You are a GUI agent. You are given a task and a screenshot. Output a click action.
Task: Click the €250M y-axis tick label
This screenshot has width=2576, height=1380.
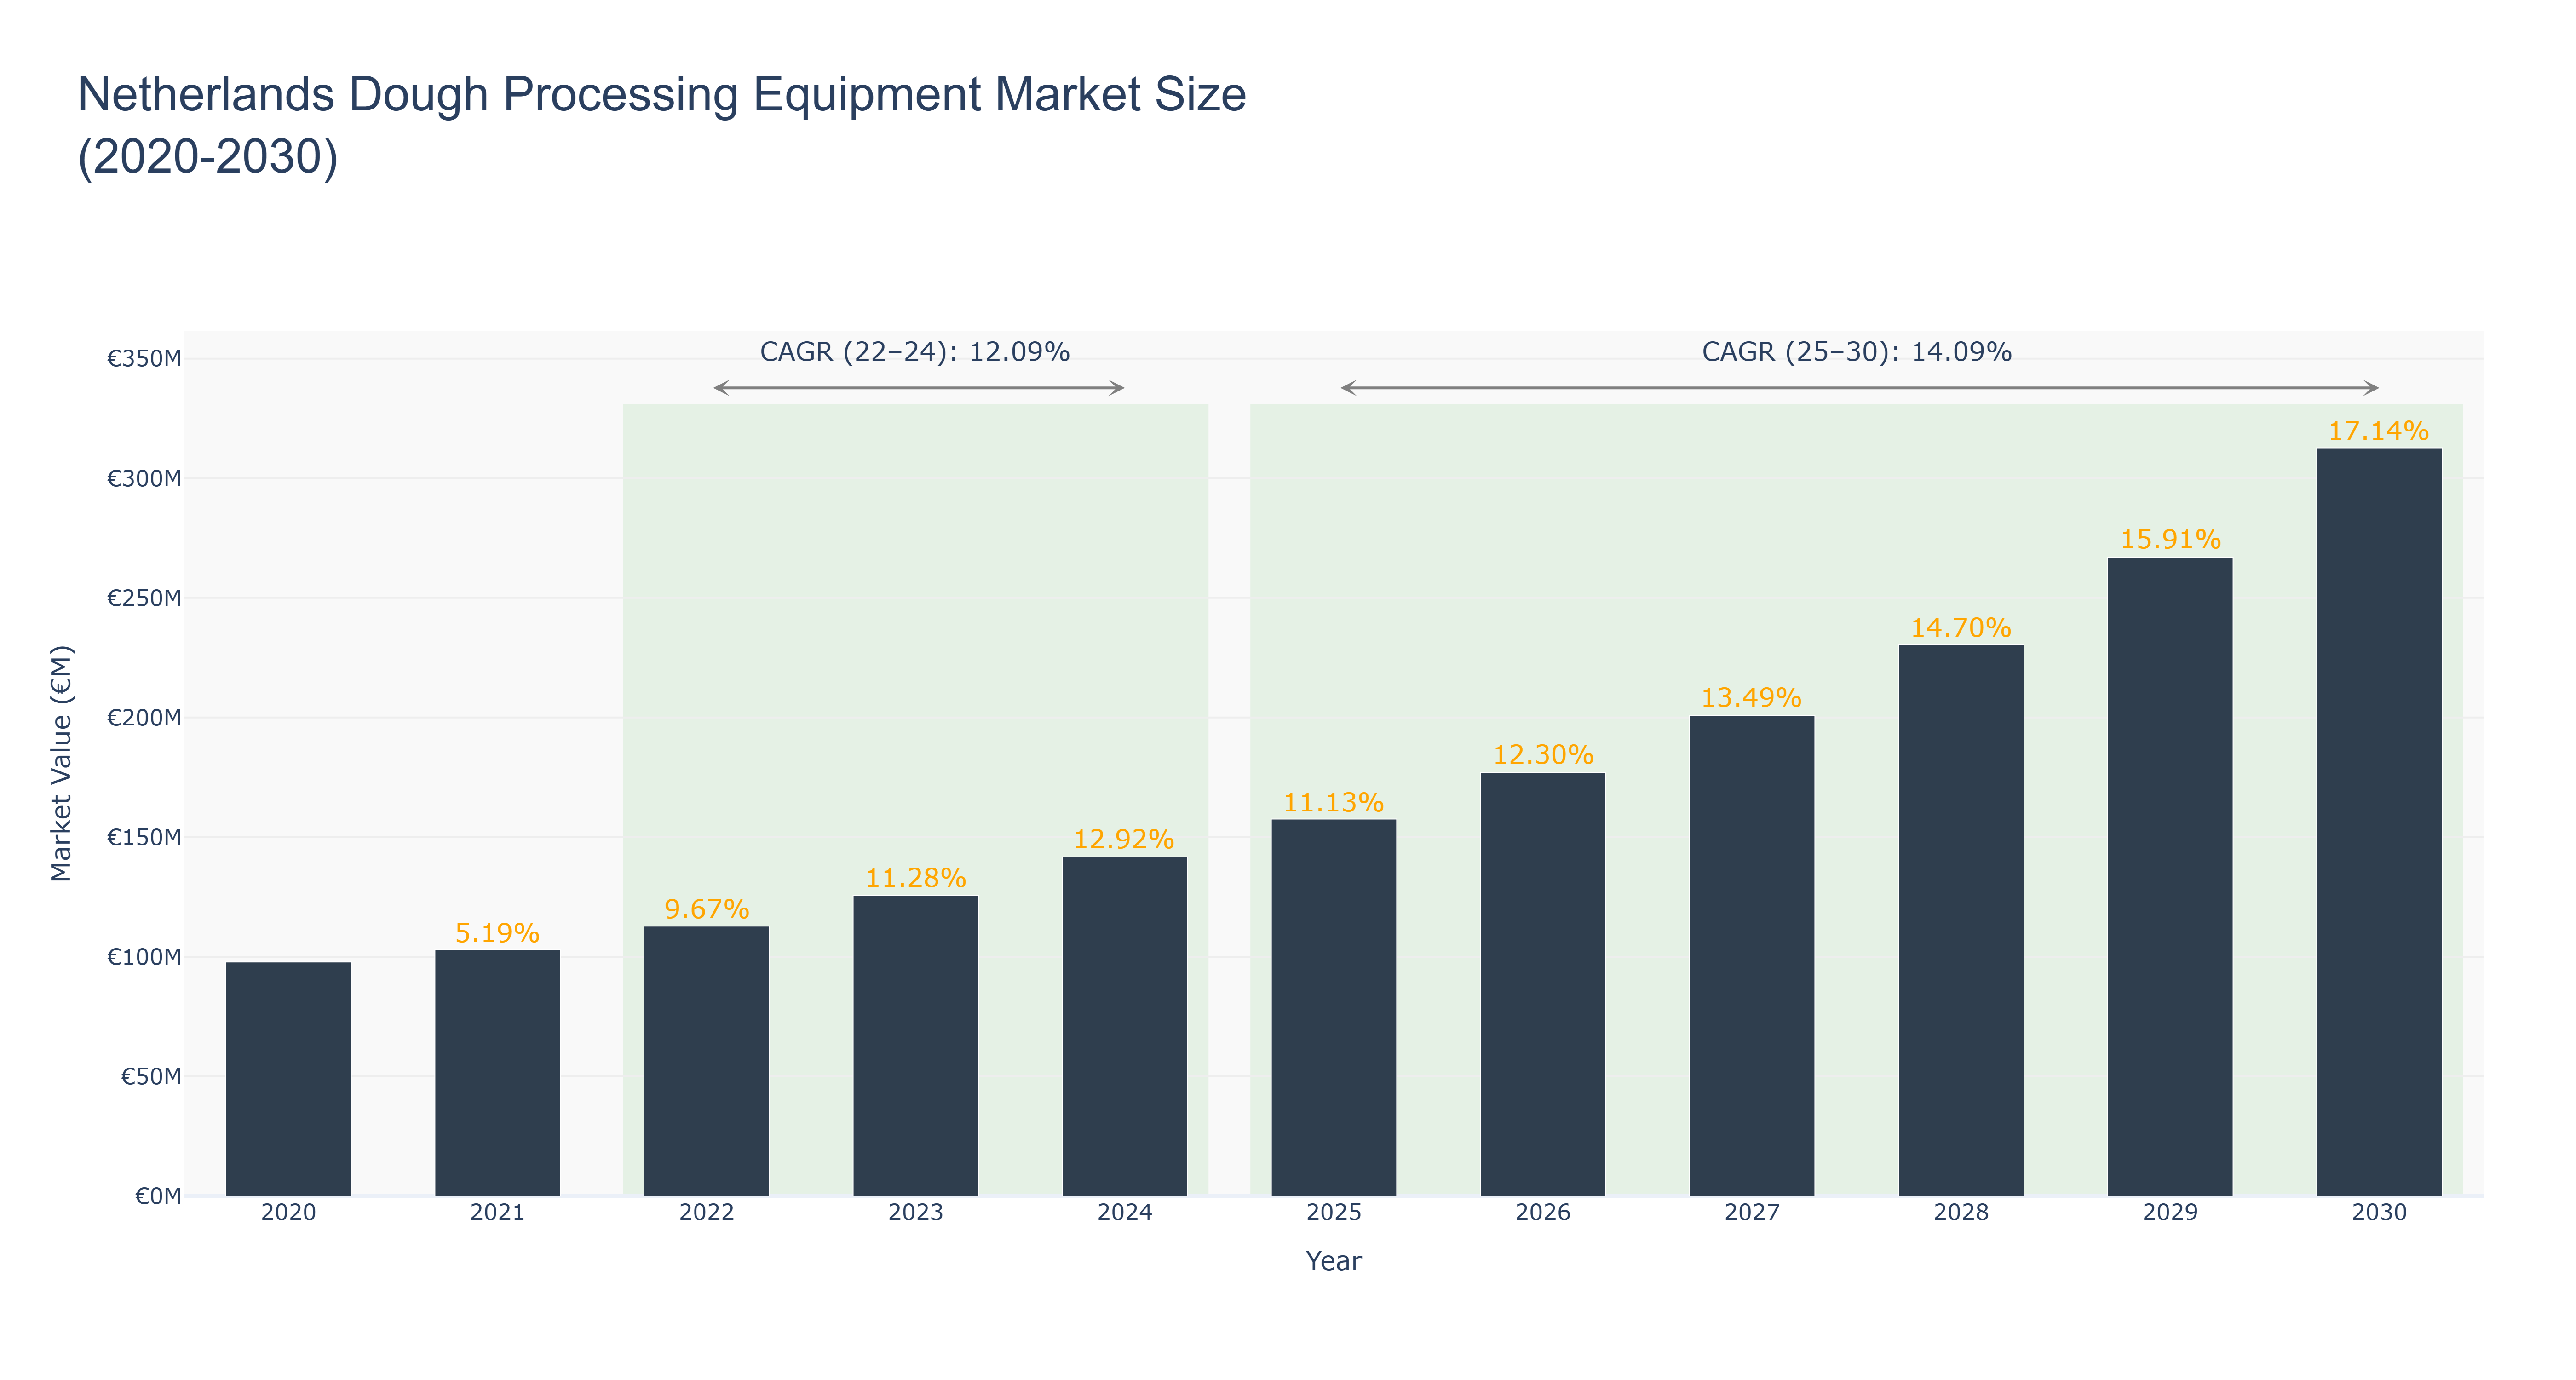[144, 598]
